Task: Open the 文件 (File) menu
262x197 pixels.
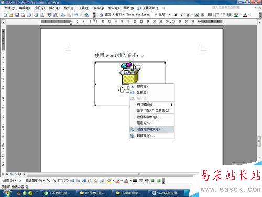Action: [9, 8]
